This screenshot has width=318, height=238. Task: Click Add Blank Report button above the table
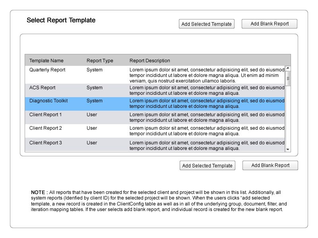click(x=270, y=24)
